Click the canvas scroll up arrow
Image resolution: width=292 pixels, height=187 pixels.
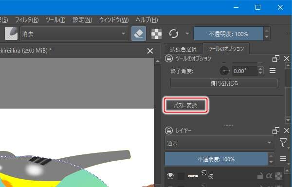click(158, 61)
